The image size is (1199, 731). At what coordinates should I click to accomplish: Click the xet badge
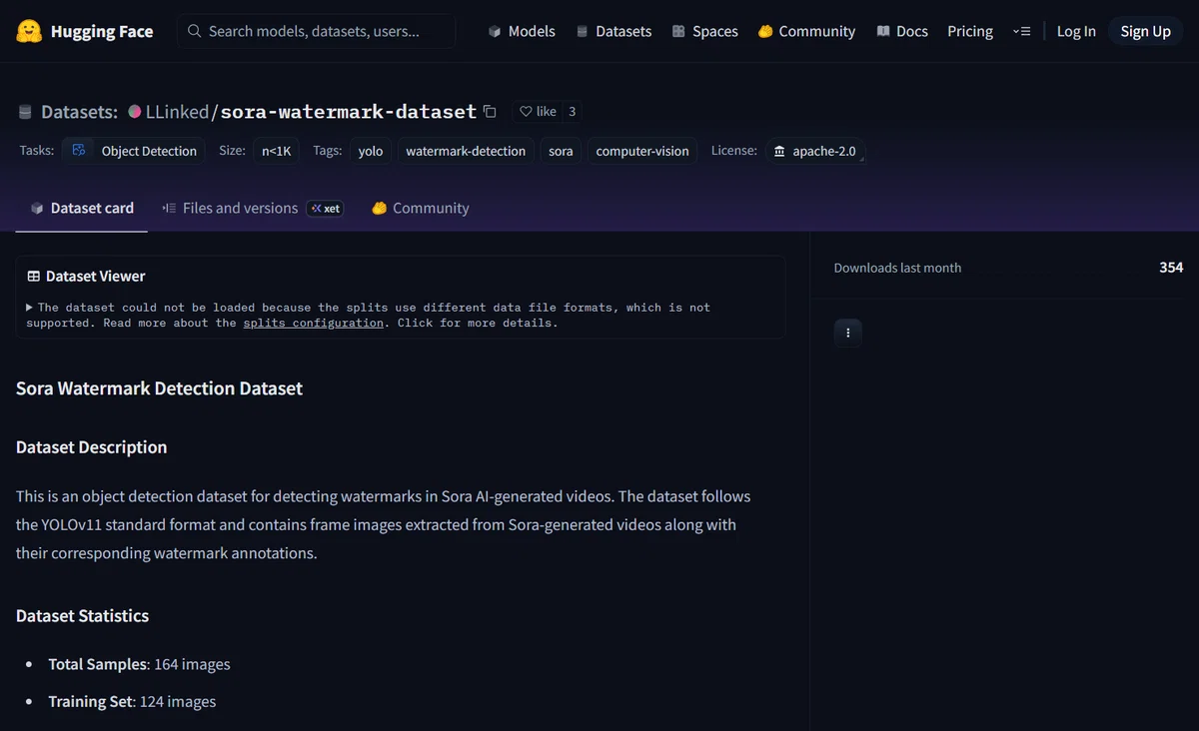pyautogui.click(x=325, y=209)
